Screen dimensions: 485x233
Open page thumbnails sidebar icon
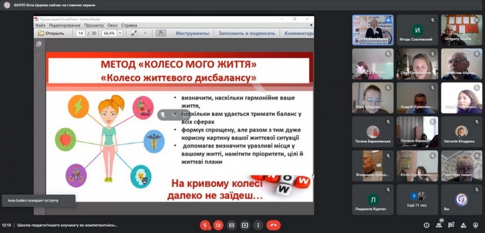(x=39, y=44)
